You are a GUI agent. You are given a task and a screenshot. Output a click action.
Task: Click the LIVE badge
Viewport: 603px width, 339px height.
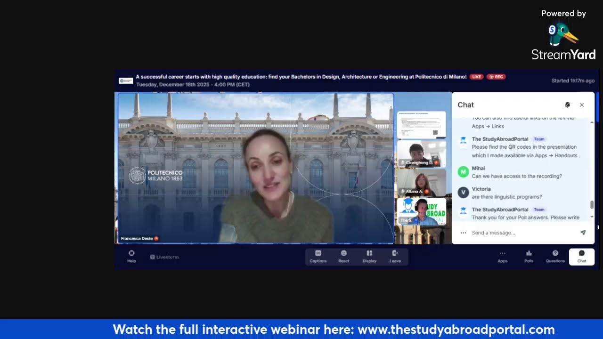coord(476,77)
